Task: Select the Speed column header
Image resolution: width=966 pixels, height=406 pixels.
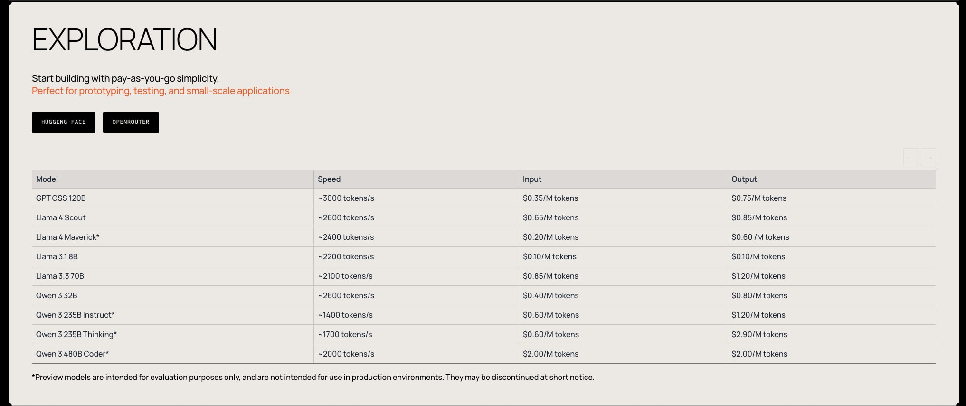Action: click(x=417, y=179)
